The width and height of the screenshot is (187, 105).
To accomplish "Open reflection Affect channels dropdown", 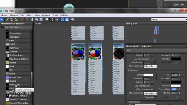I will coord(150,66).
